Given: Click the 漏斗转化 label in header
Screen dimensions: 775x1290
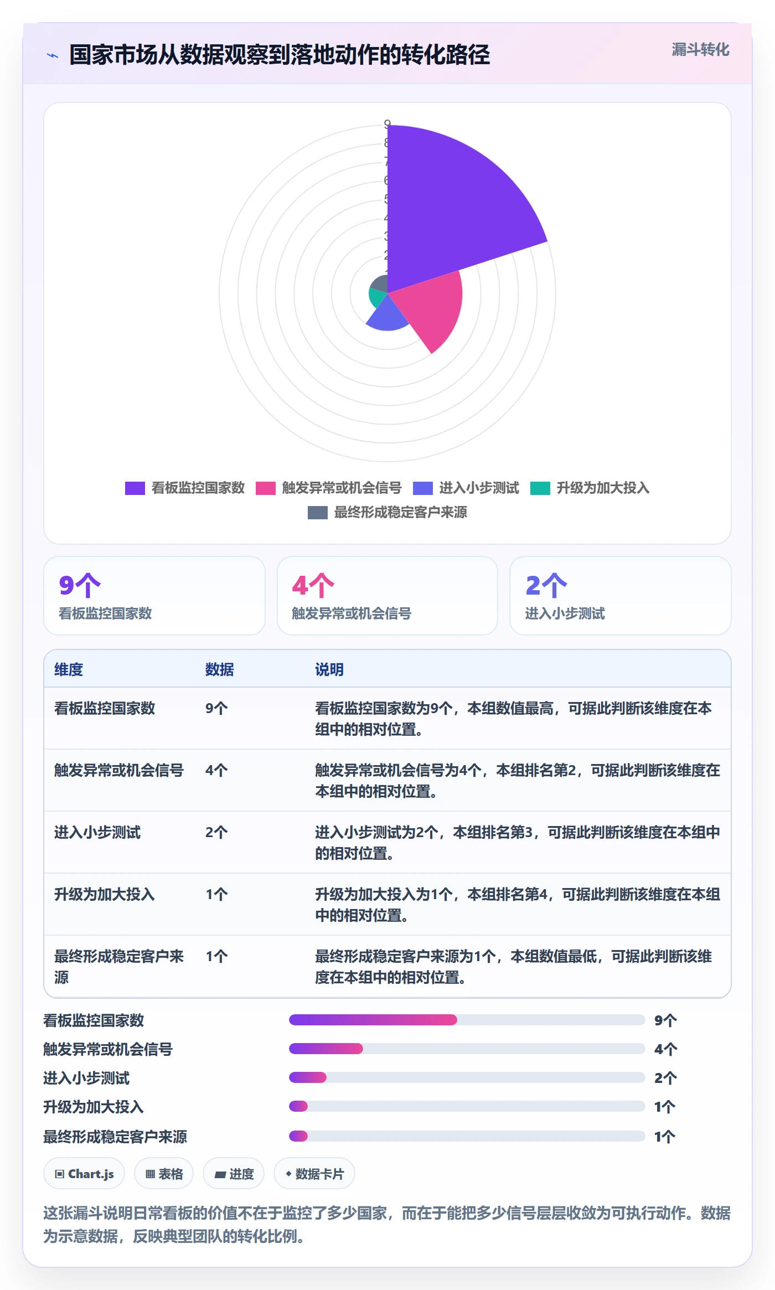Looking at the screenshot, I should pyautogui.click(x=700, y=50).
